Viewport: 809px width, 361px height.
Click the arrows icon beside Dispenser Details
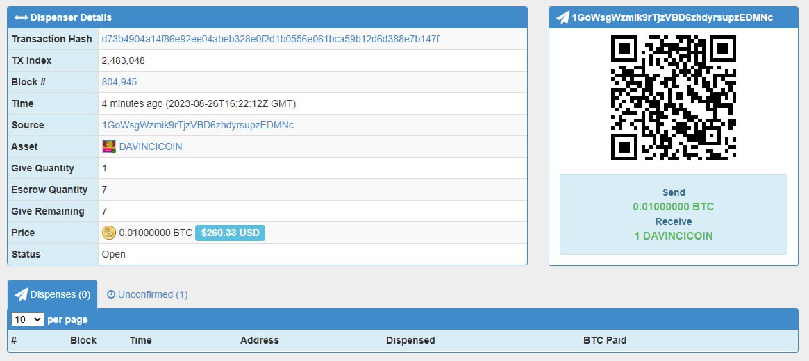click(21, 17)
